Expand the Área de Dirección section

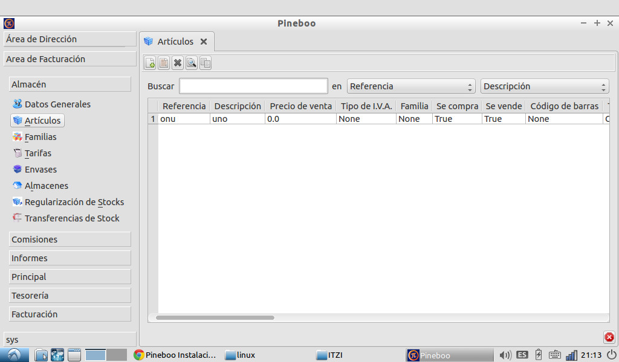(x=70, y=39)
